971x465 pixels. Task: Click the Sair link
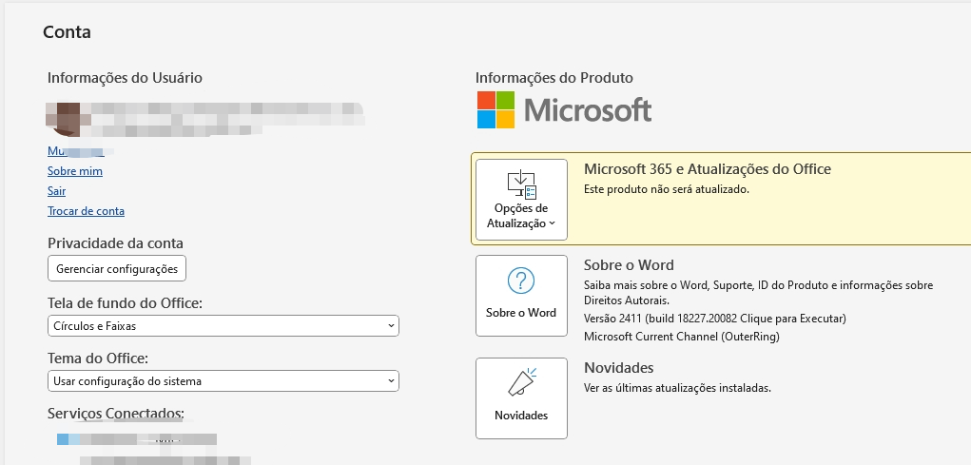(56, 191)
